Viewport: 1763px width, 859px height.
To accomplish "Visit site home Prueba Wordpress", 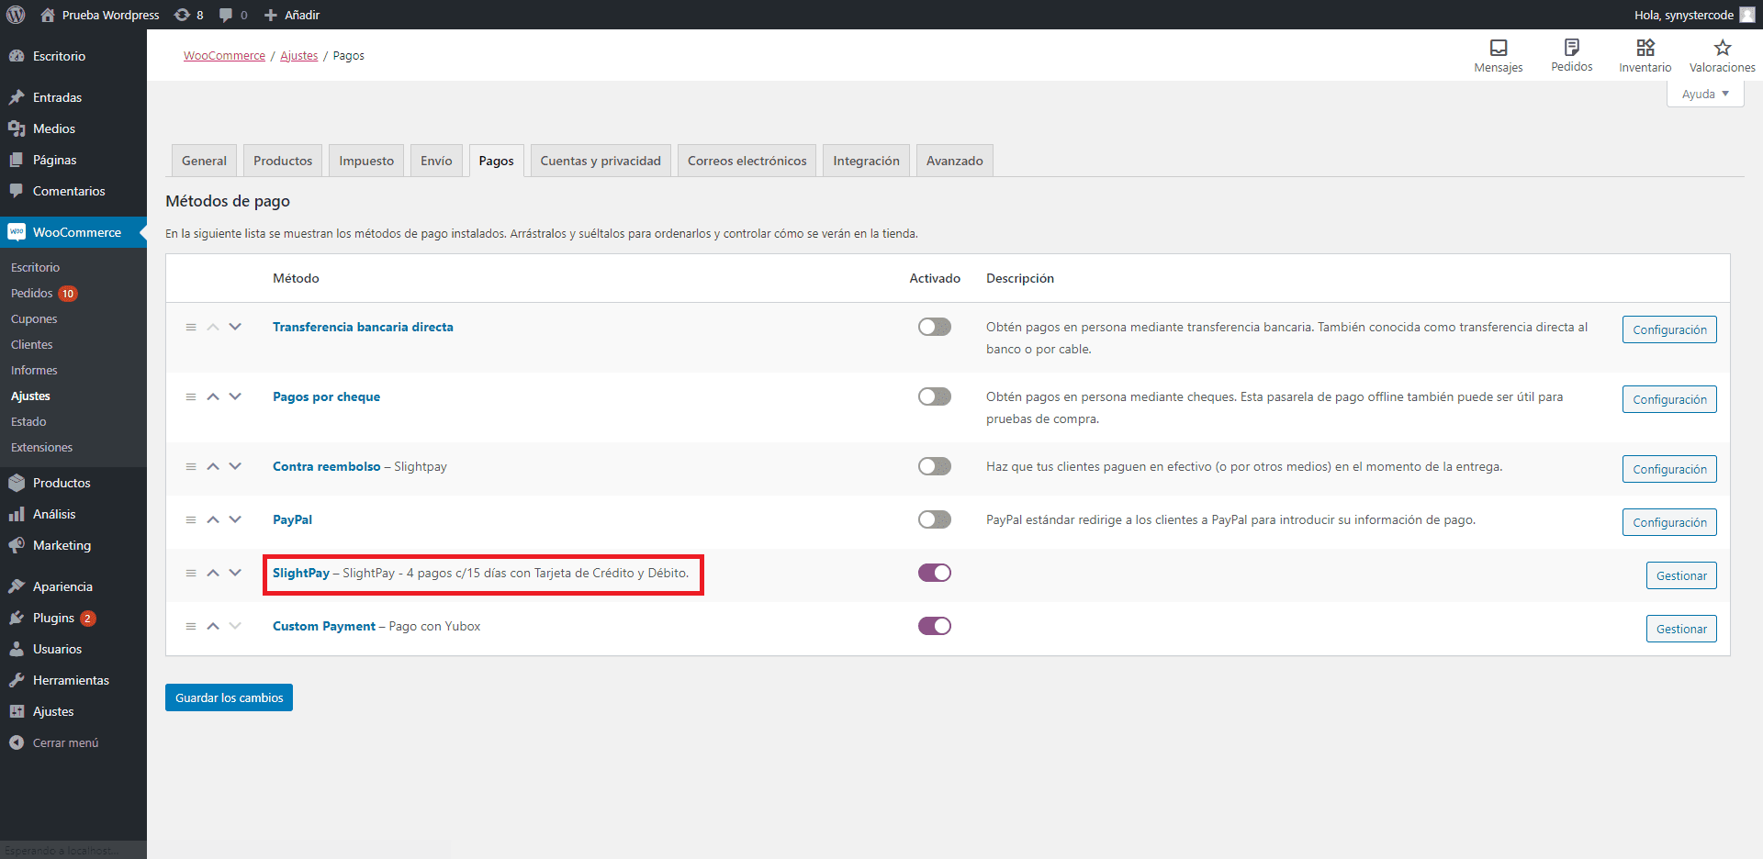I will tap(100, 15).
